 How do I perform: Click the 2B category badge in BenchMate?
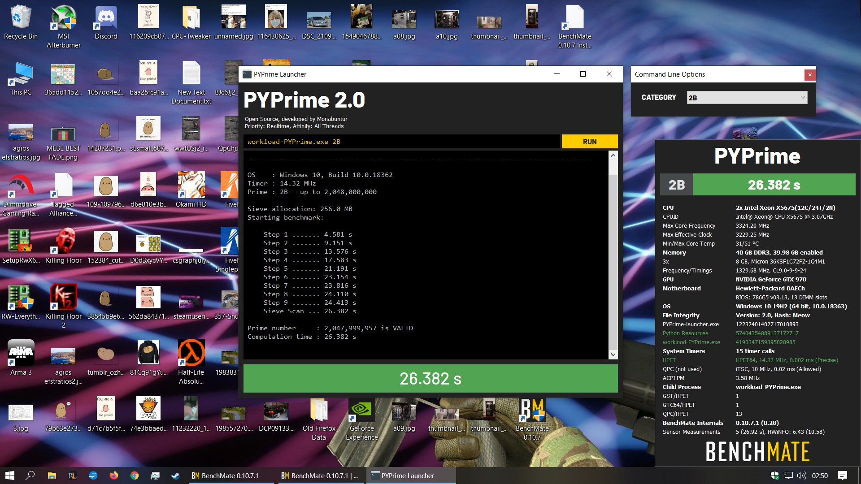coord(677,185)
